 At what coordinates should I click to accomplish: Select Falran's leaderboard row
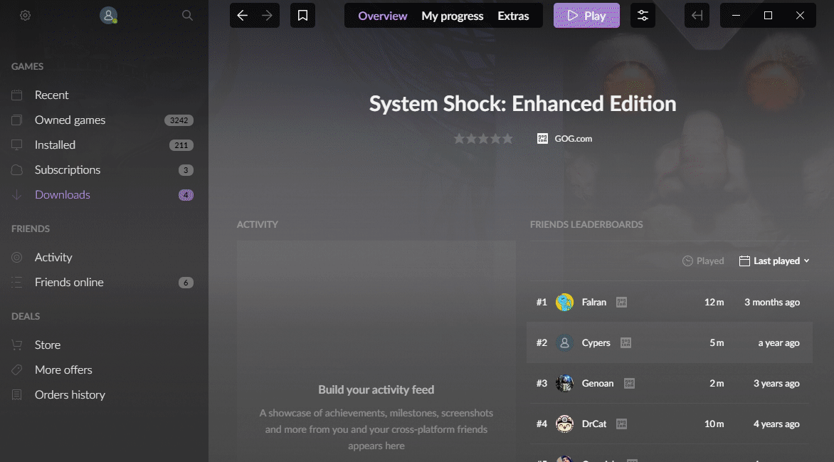[667, 303]
